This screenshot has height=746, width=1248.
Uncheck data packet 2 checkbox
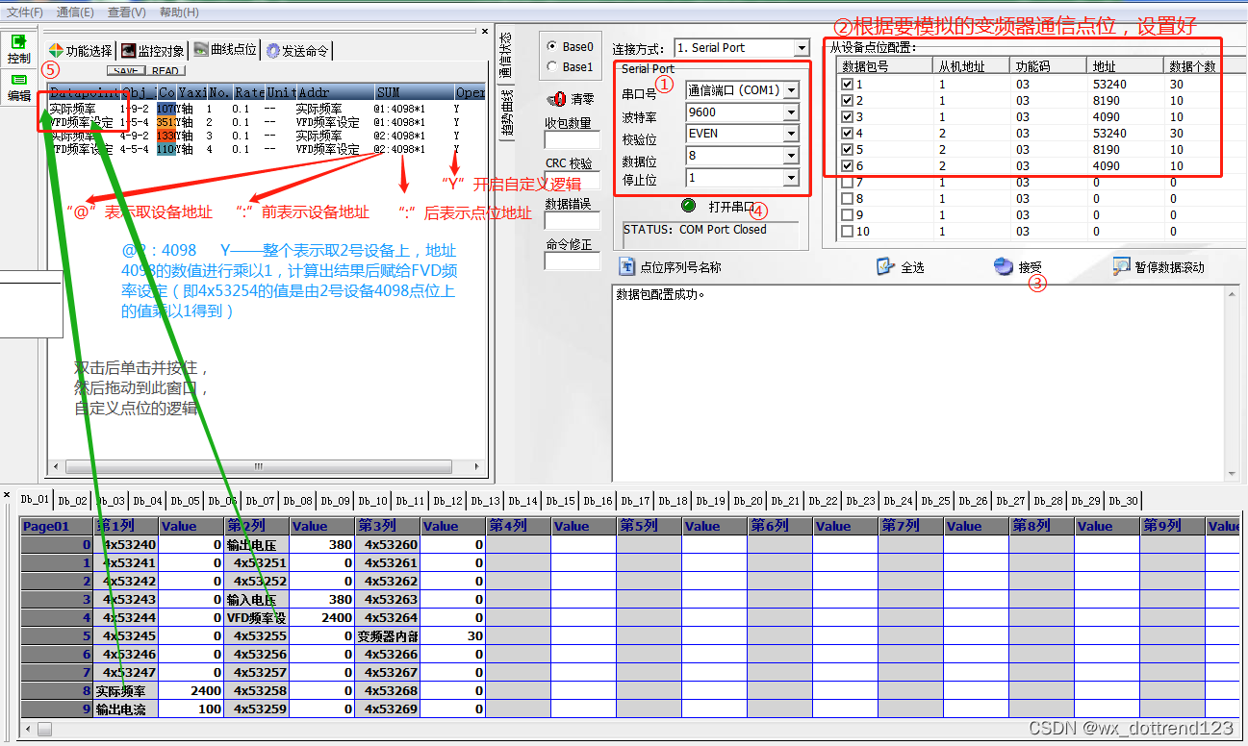(x=847, y=100)
